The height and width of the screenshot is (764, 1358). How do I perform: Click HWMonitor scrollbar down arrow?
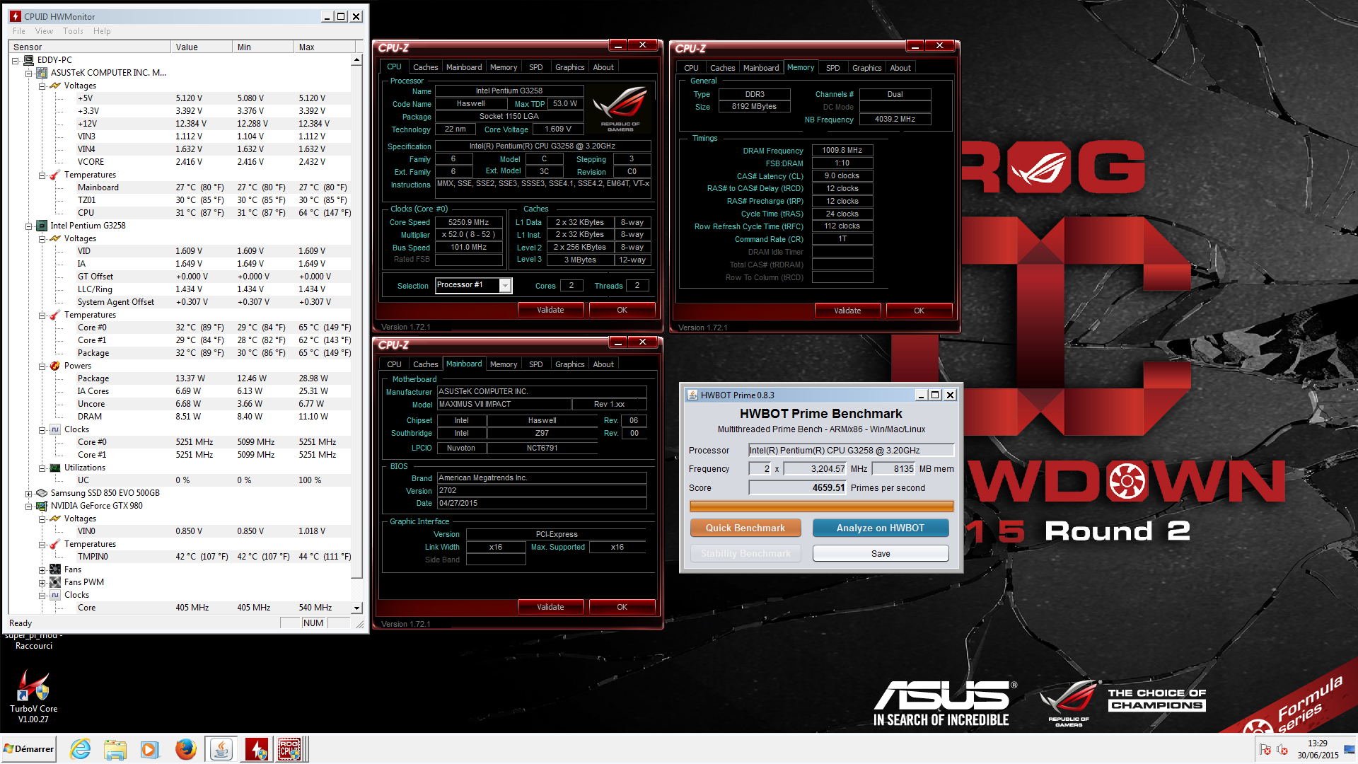click(x=356, y=608)
